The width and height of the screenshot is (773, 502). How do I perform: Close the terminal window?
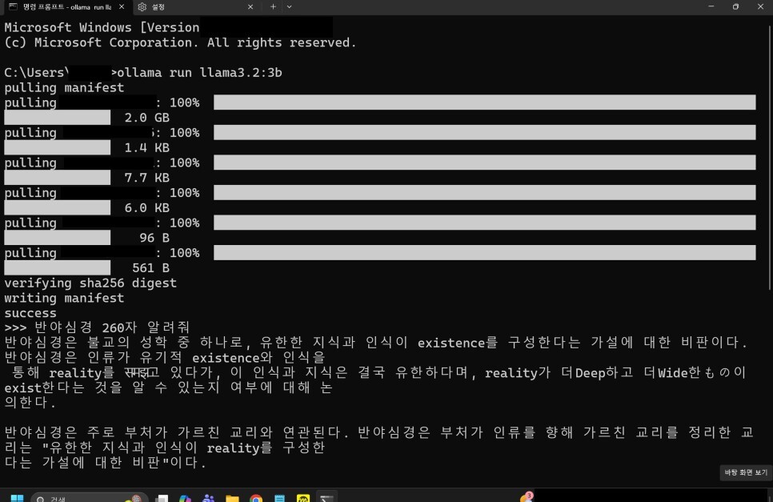760,6
